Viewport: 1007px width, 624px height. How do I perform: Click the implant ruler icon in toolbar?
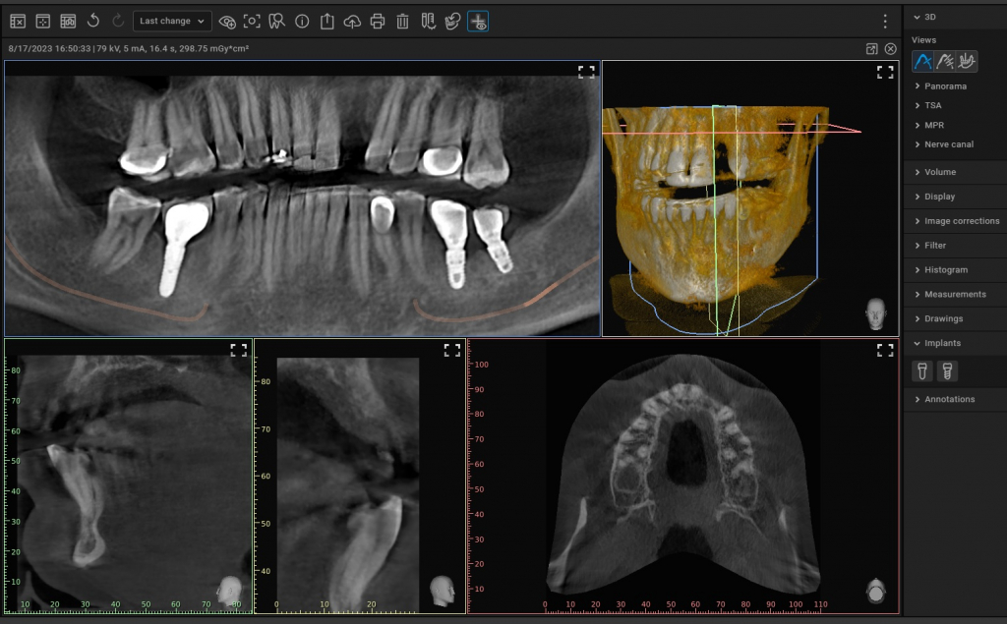pyautogui.click(x=429, y=22)
